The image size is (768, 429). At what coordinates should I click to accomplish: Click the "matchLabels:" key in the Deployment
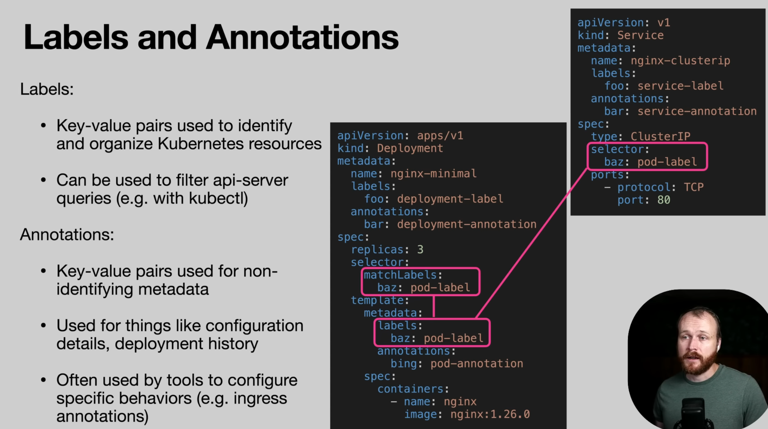(x=403, y=275)
